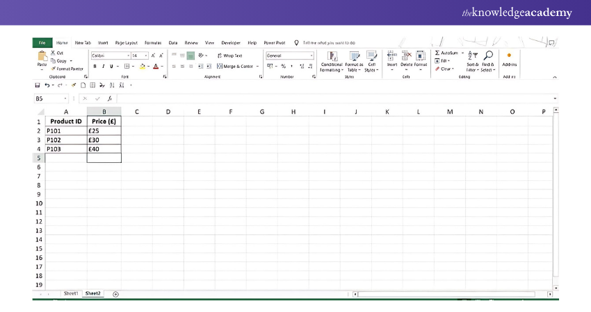Click the font color red A swatch
The image size is (591, 312).
click(155, 67)
